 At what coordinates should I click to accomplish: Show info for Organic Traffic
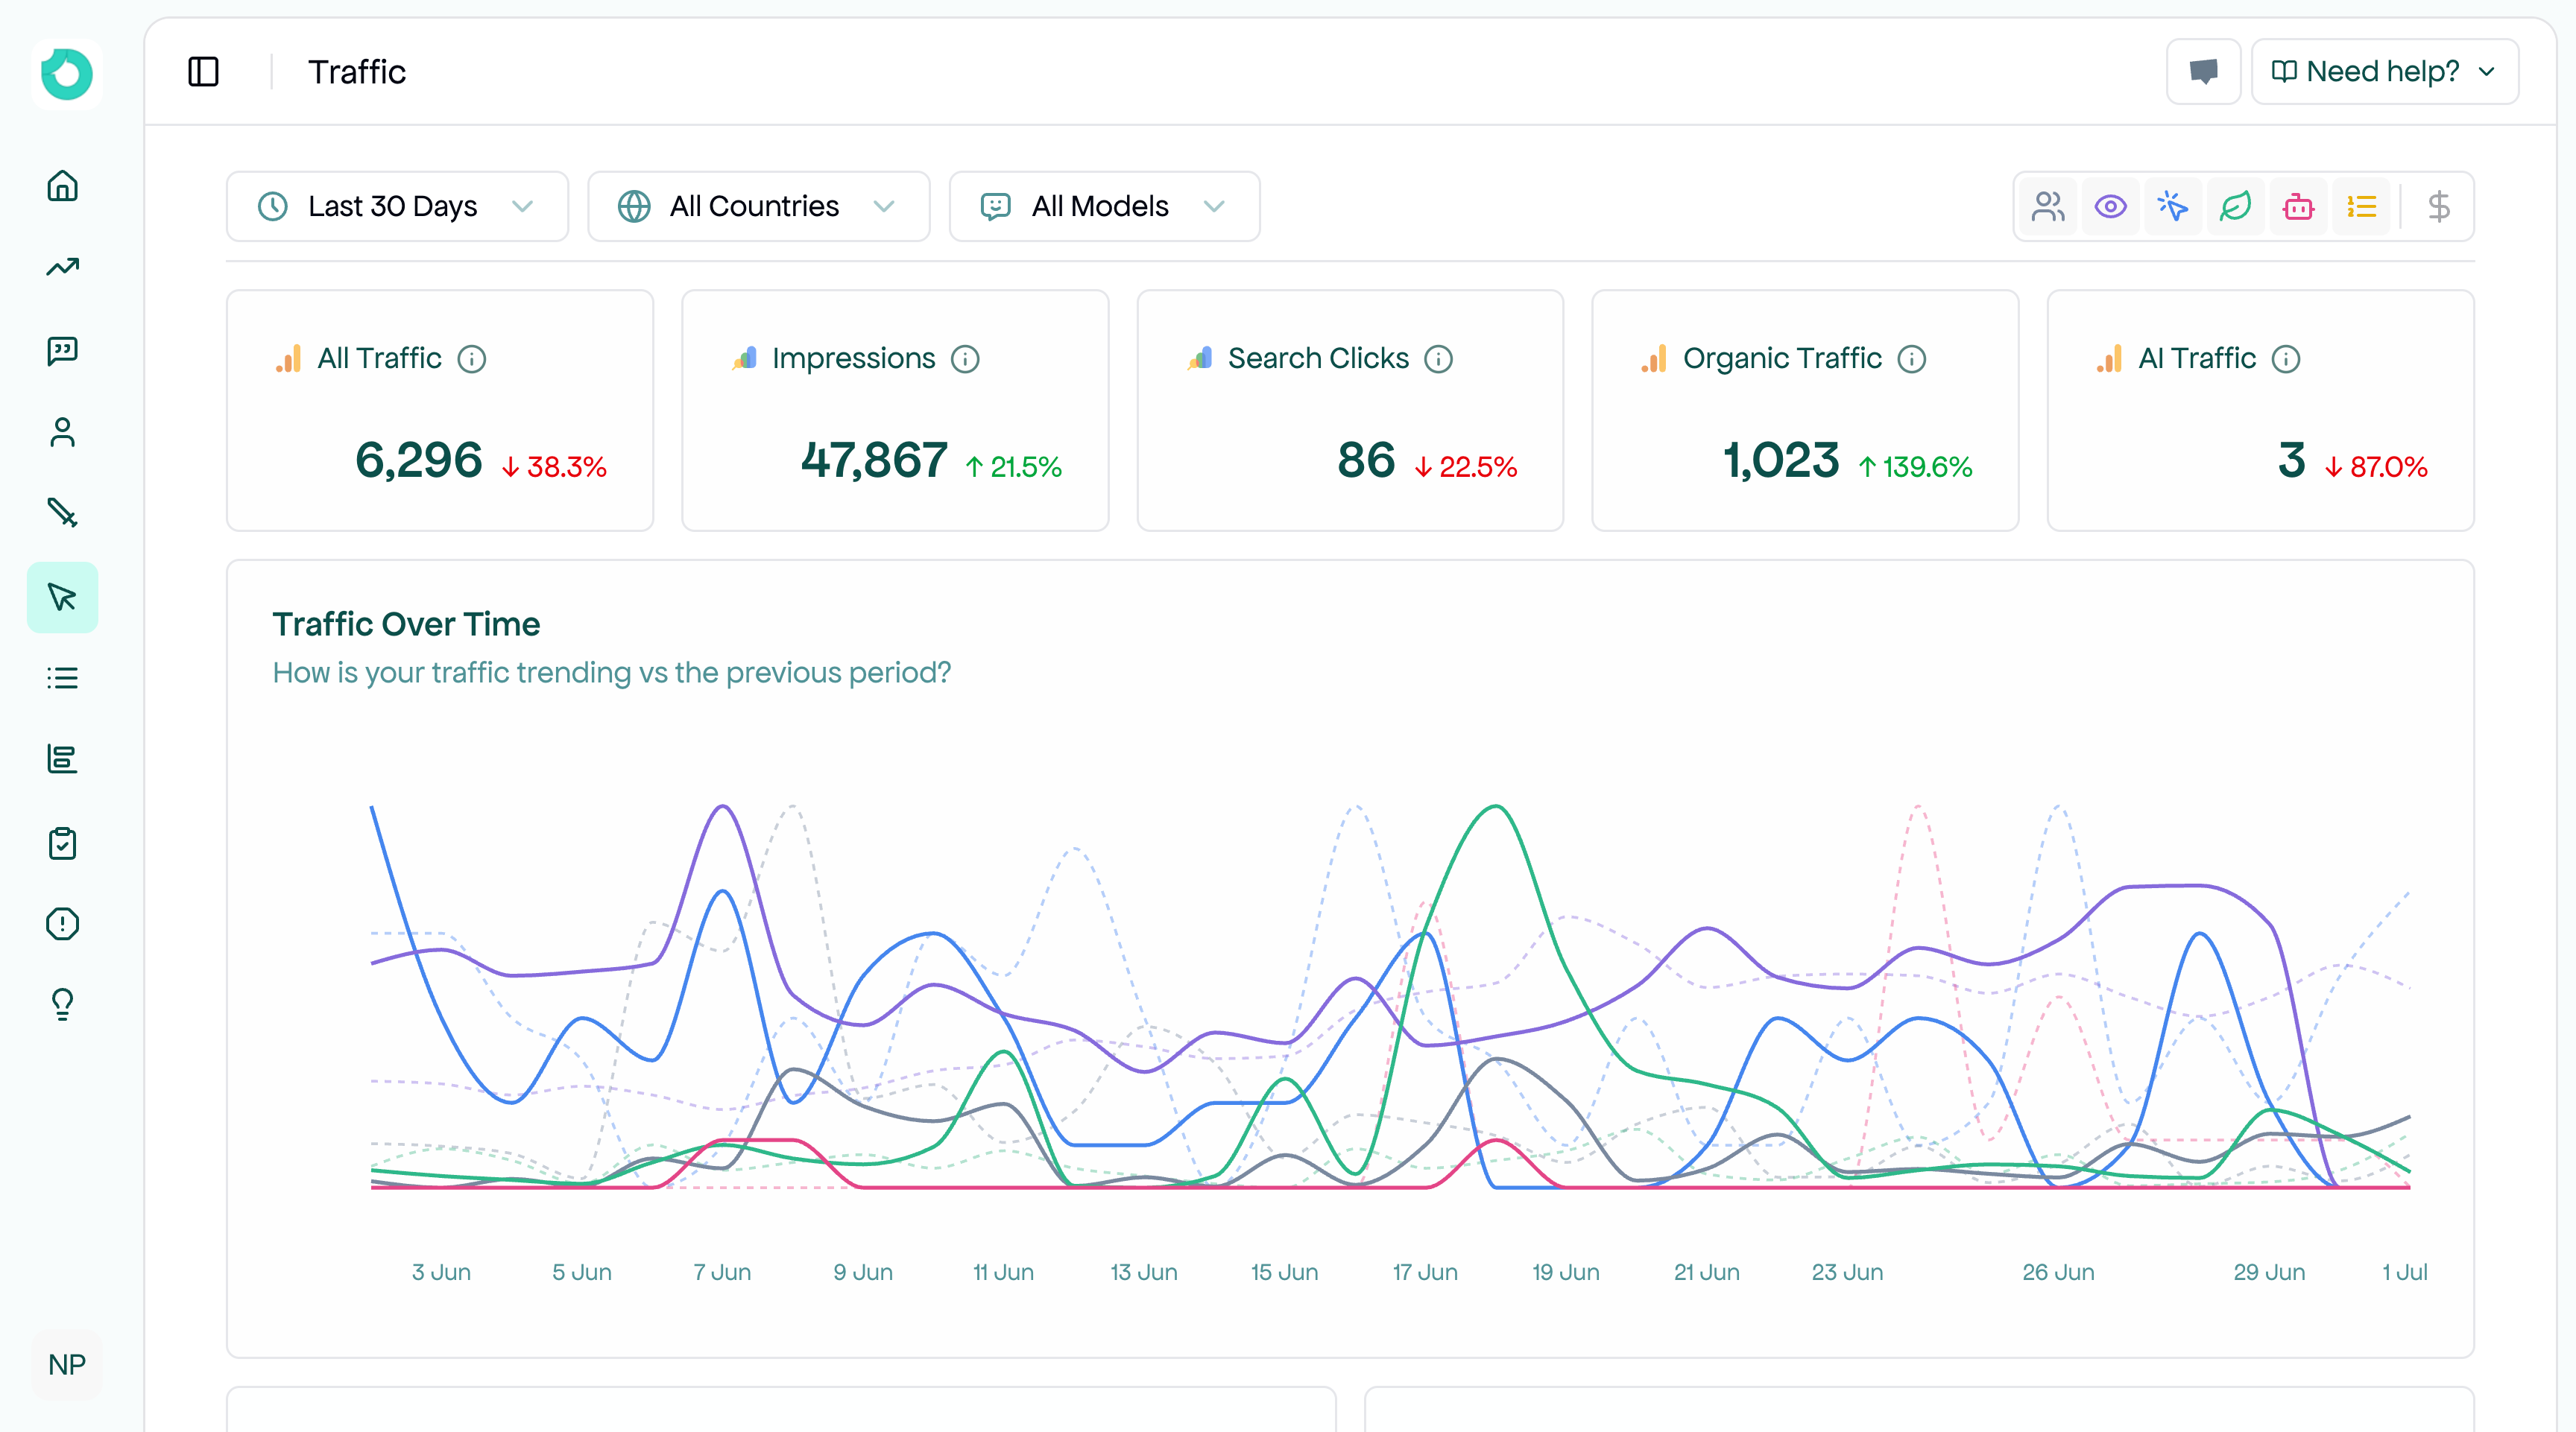[x=1911, y=359]
